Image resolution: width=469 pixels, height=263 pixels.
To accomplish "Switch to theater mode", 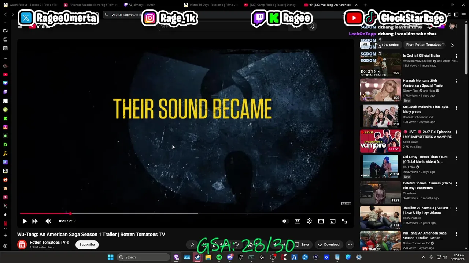I will tap(321, 221).
